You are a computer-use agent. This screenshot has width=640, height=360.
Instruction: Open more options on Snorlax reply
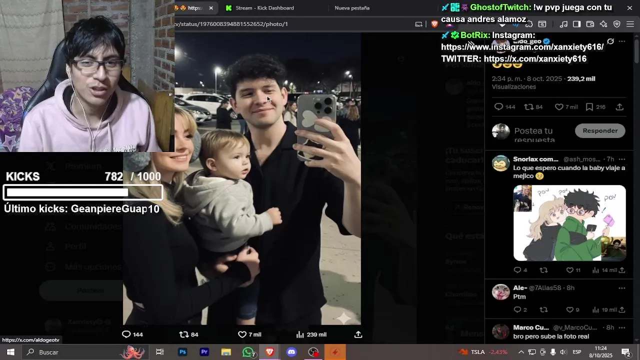point(622,159)
